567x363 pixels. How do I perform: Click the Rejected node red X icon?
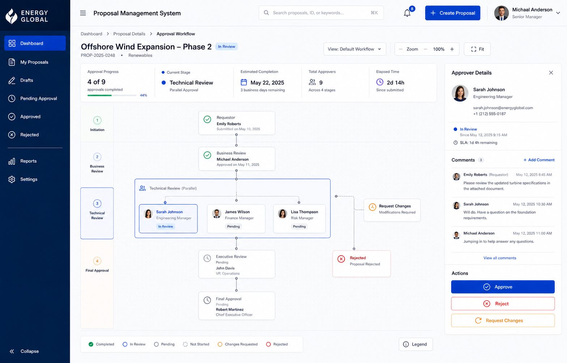(x=341, y=259)
